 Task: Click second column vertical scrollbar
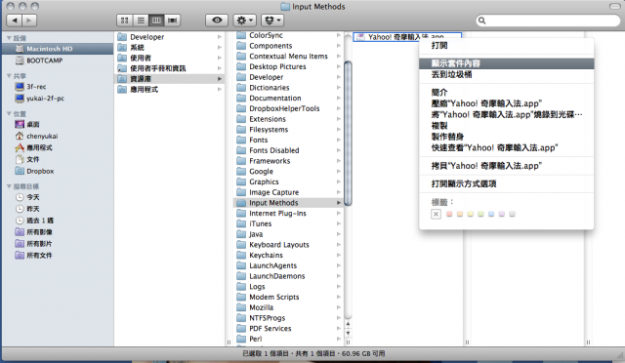click(x=348, y=134)
